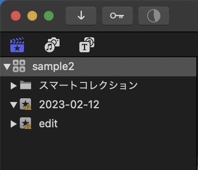
Task: Open the Import Media down-arrow button
Action: [x=81, y=16]
